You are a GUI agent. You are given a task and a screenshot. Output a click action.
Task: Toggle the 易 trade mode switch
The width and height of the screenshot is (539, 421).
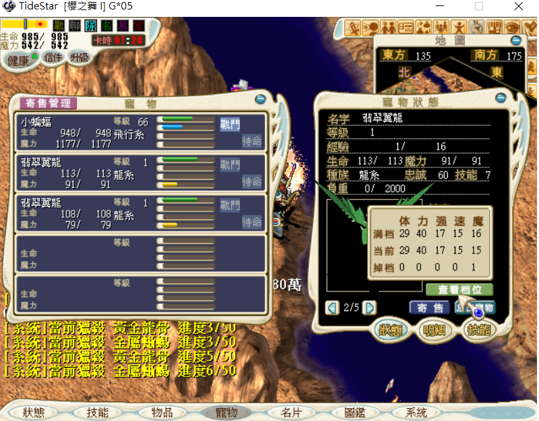[123, 26]
